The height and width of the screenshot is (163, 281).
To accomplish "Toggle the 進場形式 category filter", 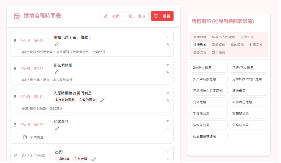I will click(199, 44).
